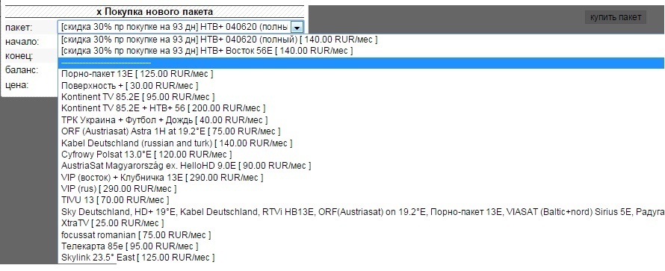Pick the long Sky Deutschland, HD+ combined package

click(360, 212)
